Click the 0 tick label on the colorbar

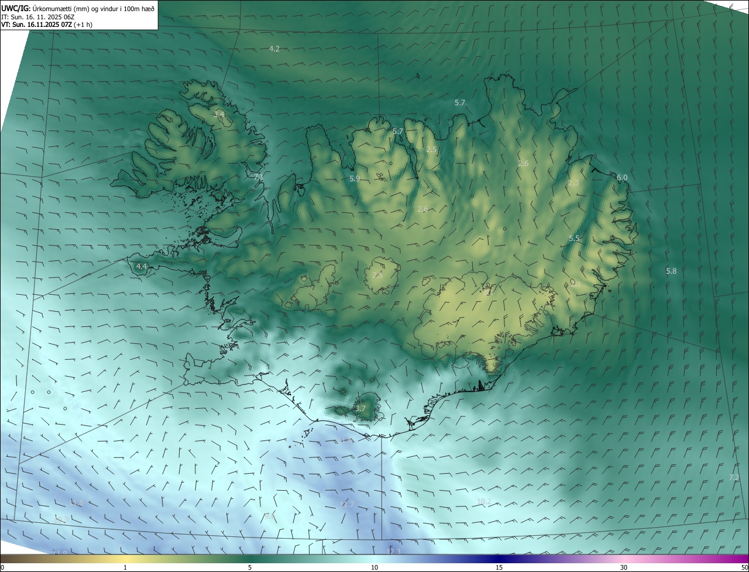point(2,567)
